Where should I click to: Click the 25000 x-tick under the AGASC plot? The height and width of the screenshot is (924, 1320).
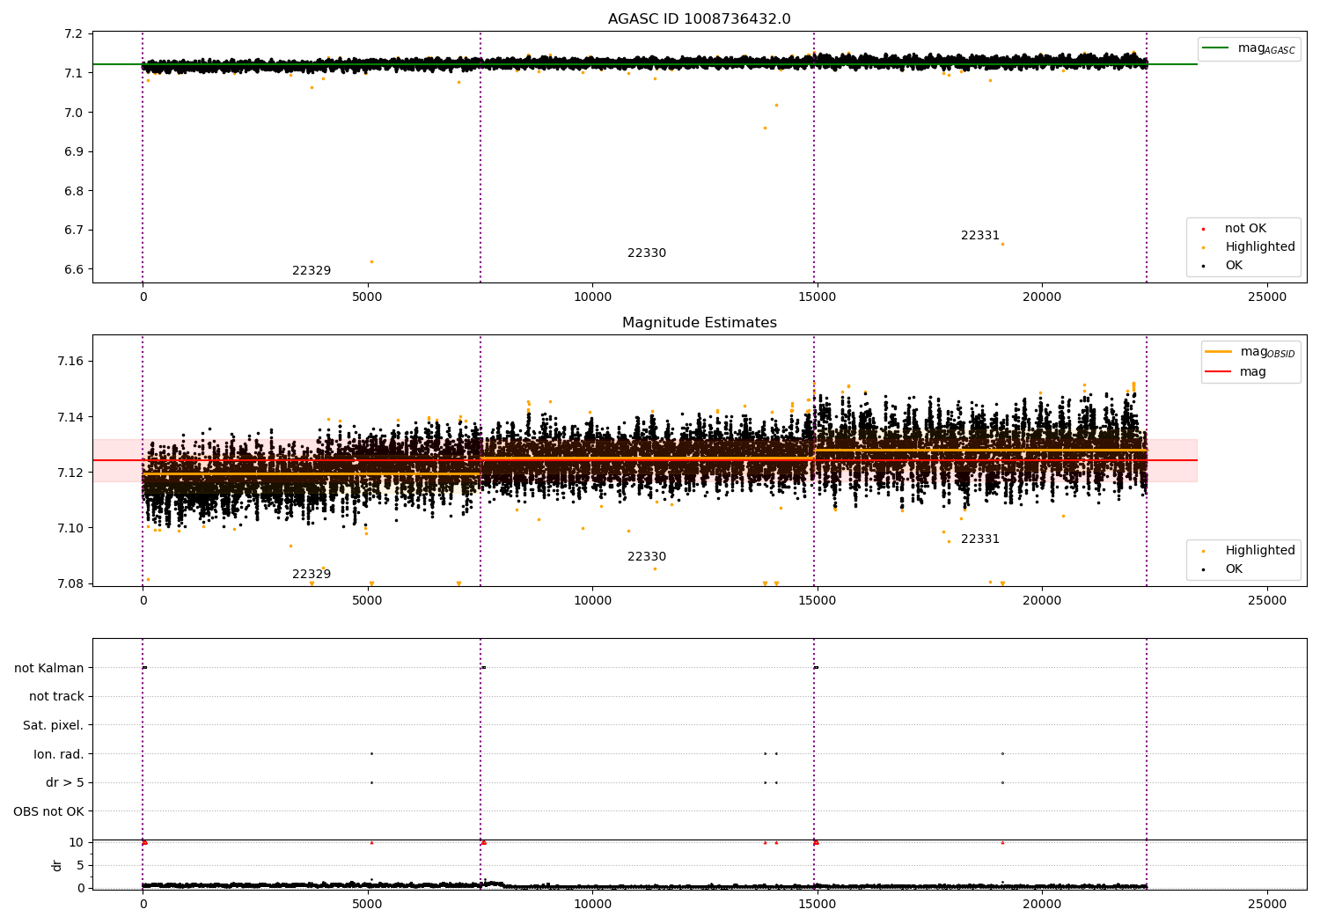pos(1267,297)
